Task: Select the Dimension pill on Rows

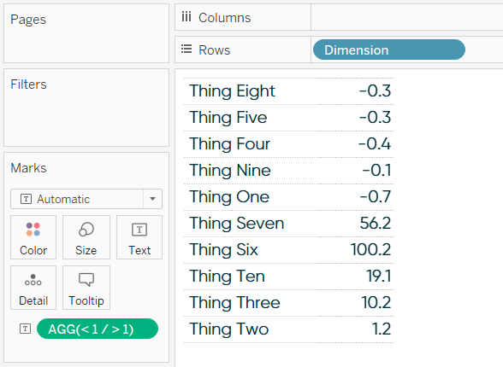Action: click(388, 50)
